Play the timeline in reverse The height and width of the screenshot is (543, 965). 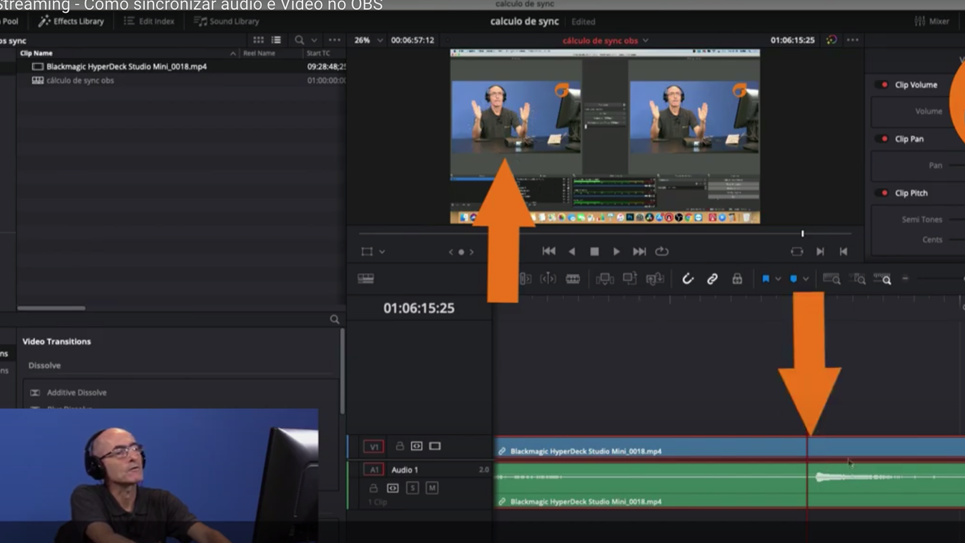click(571, 251)
